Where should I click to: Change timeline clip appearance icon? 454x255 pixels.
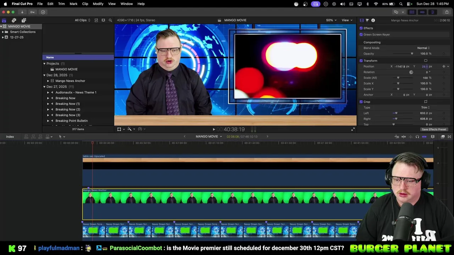click(x=433, y=137)
